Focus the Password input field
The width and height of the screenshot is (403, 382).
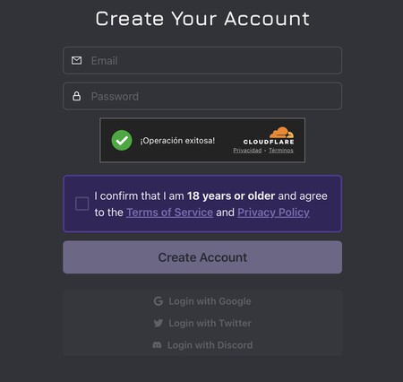(202, 96)
